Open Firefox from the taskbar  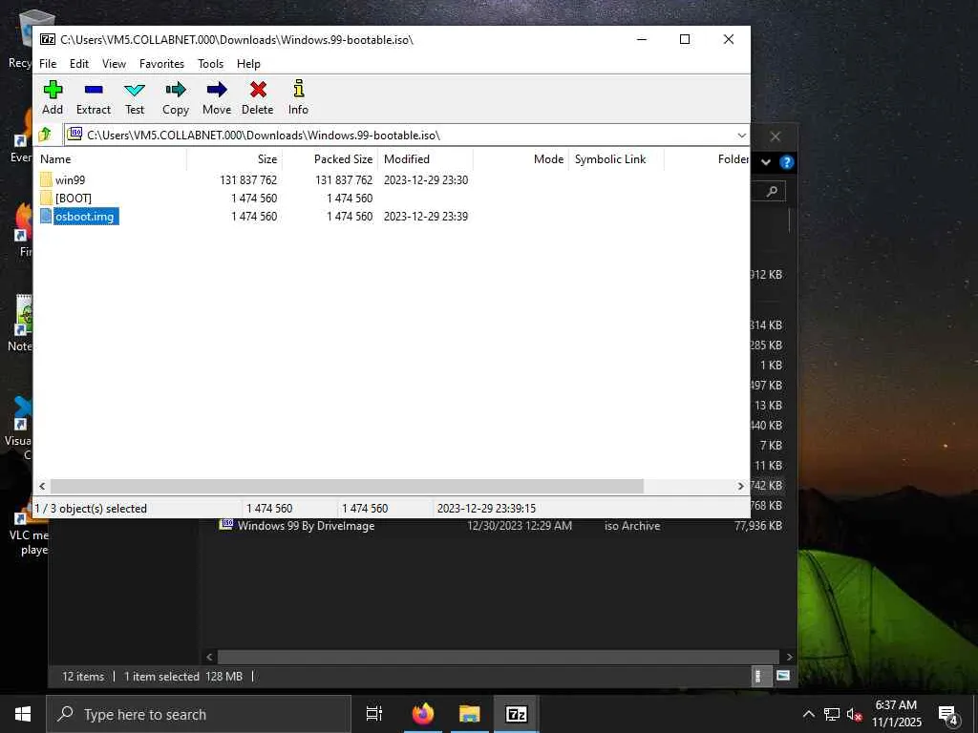[423, 714]
